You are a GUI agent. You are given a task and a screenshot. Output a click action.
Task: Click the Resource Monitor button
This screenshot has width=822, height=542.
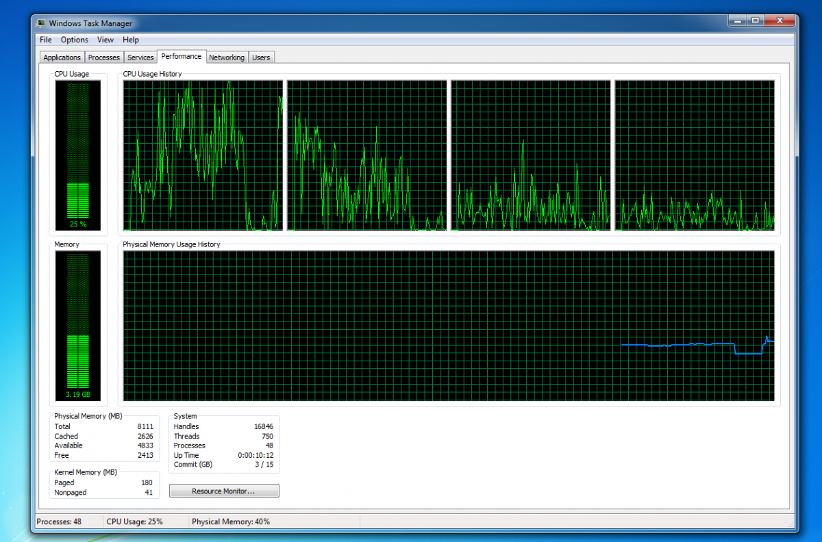pos(224,491)
